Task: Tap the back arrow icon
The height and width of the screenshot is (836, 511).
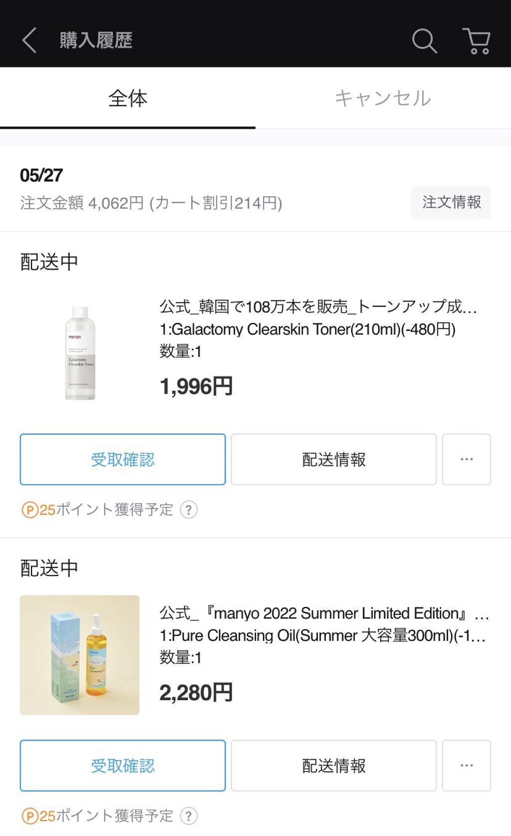Action: (x=30, y=40)
